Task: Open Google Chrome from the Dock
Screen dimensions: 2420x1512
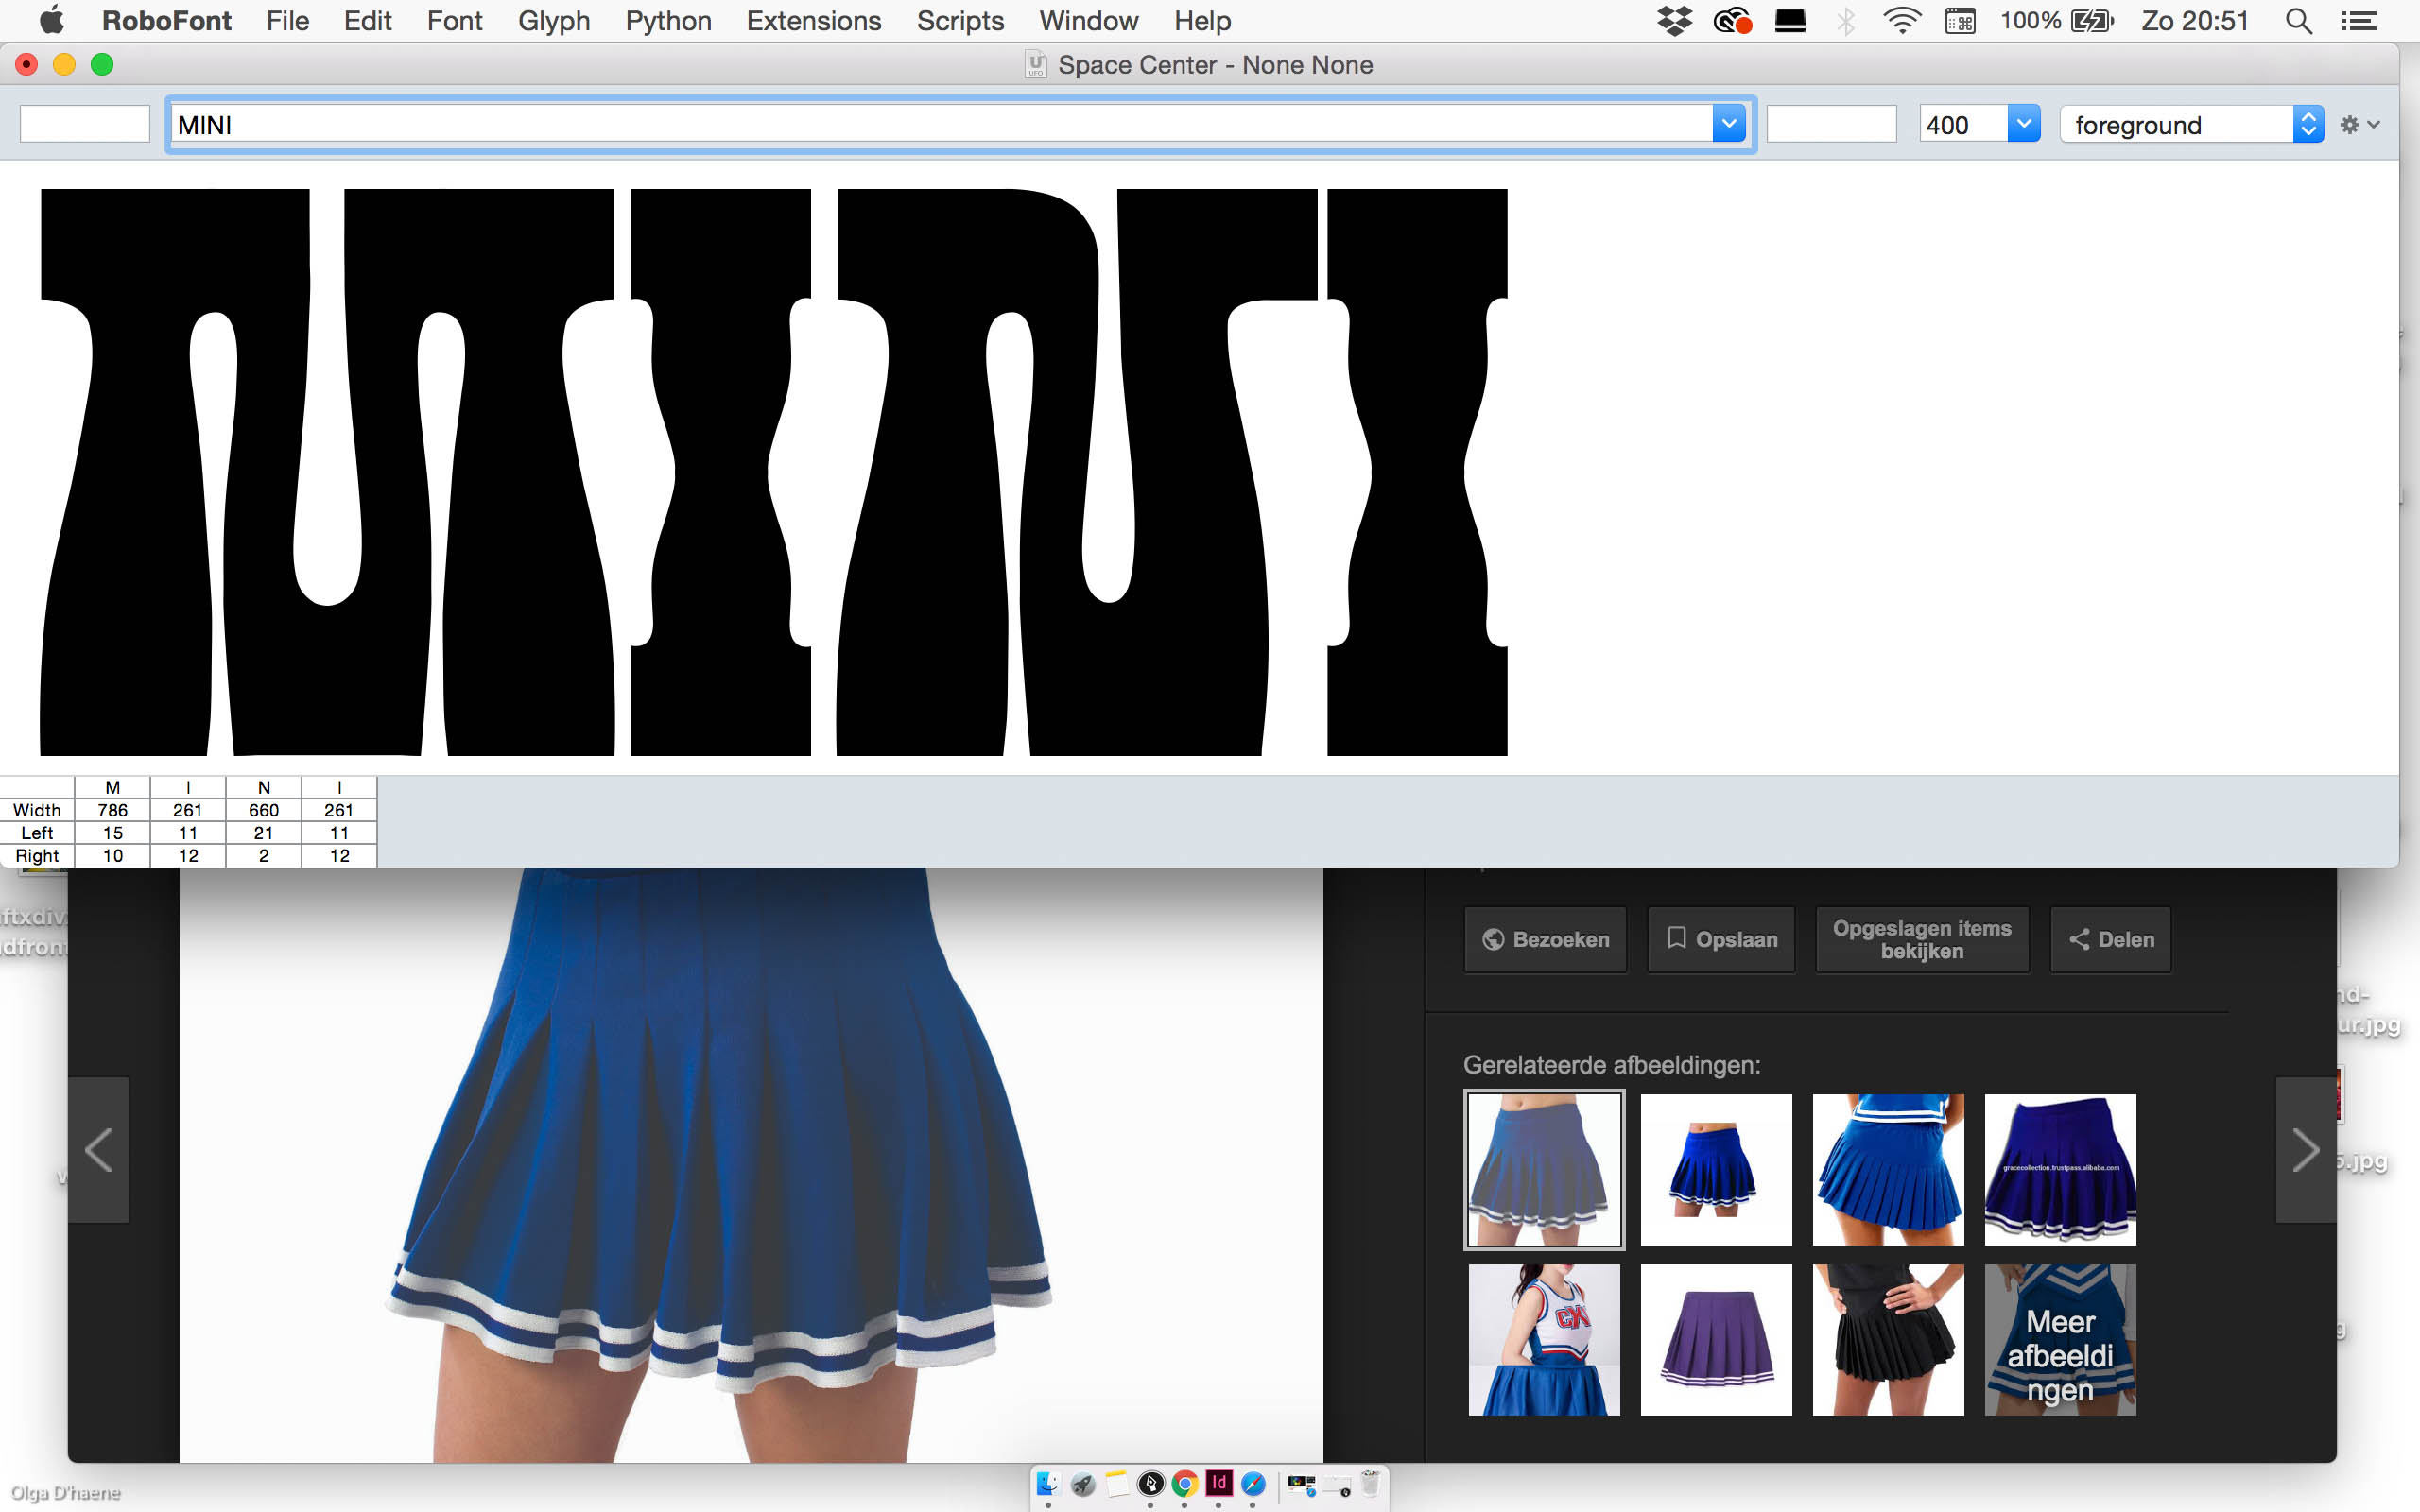Action: coord(1185,1484)
